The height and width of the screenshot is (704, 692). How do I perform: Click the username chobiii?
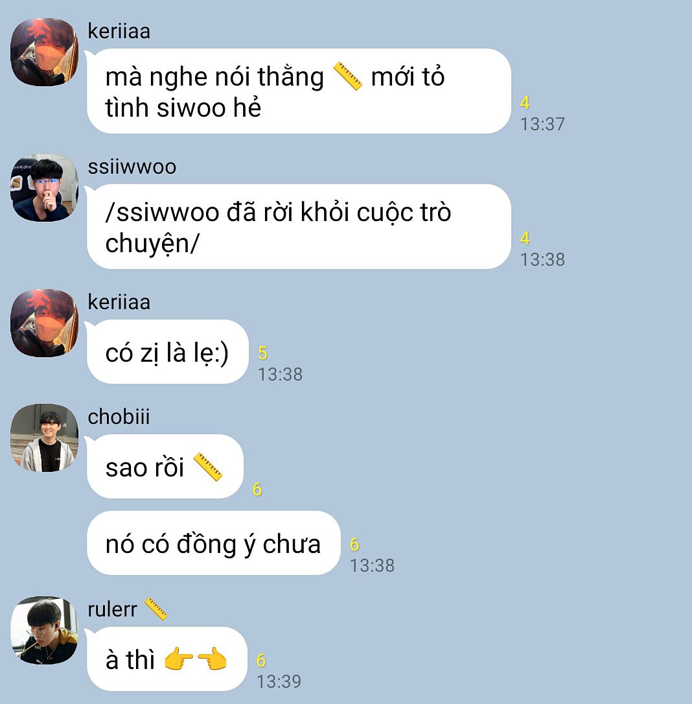(119, 417)
